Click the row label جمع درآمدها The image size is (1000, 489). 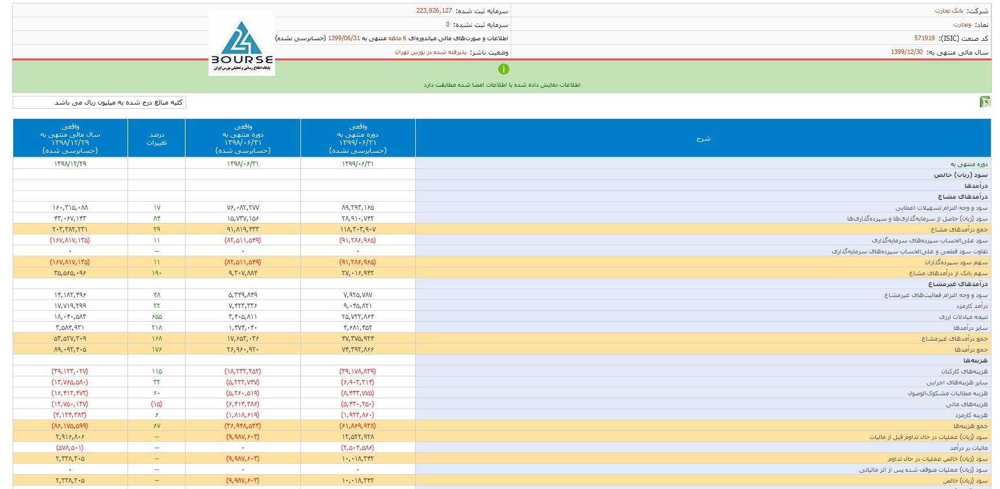[x=971, y=349]
